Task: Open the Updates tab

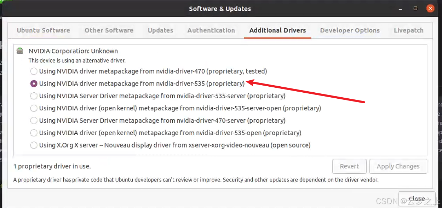Action: pos(160,30)
